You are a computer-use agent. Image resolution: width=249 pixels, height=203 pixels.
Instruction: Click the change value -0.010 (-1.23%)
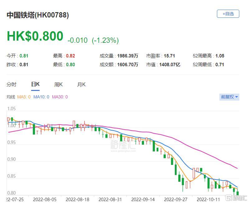click(93, 40)
